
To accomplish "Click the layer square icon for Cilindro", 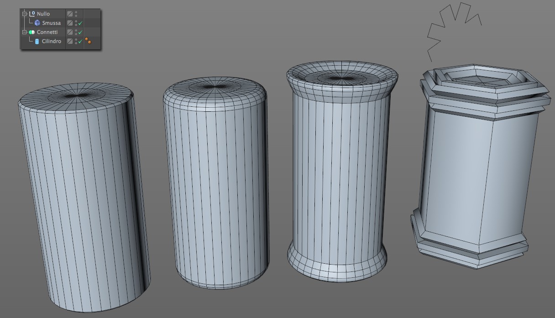I will tap(70, 42).
